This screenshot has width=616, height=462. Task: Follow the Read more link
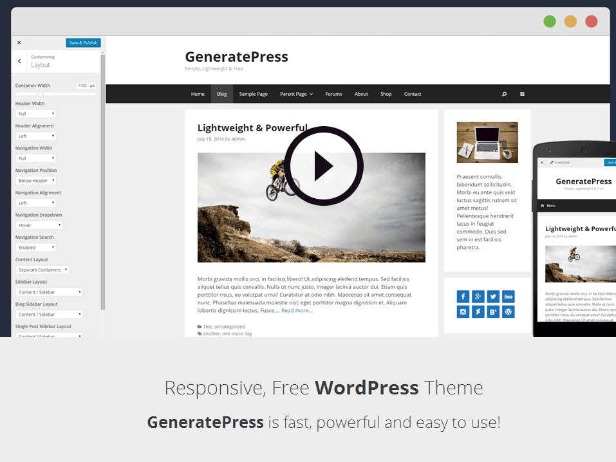click(297, 310)
